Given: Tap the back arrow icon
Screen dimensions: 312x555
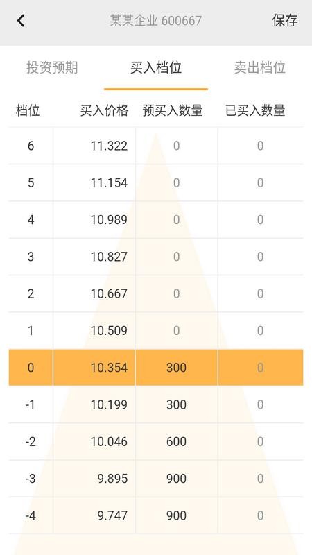Looking at the screenshot, I should click(x=21, y=21).
